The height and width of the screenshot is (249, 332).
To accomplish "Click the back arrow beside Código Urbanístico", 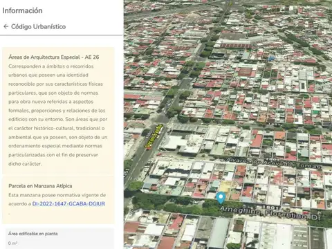I will (x=6, y=26).
